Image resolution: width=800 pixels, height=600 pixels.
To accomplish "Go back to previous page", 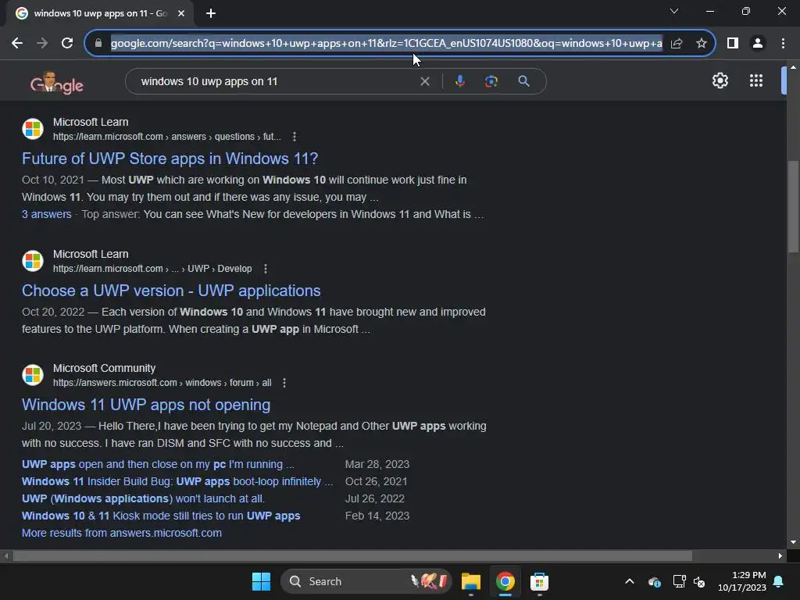I will coord(17,43).
